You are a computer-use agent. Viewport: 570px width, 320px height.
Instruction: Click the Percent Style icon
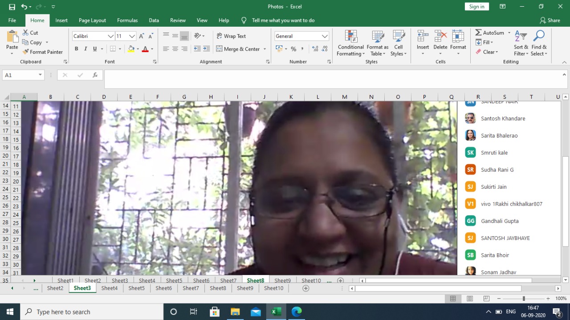coord(293,49)
